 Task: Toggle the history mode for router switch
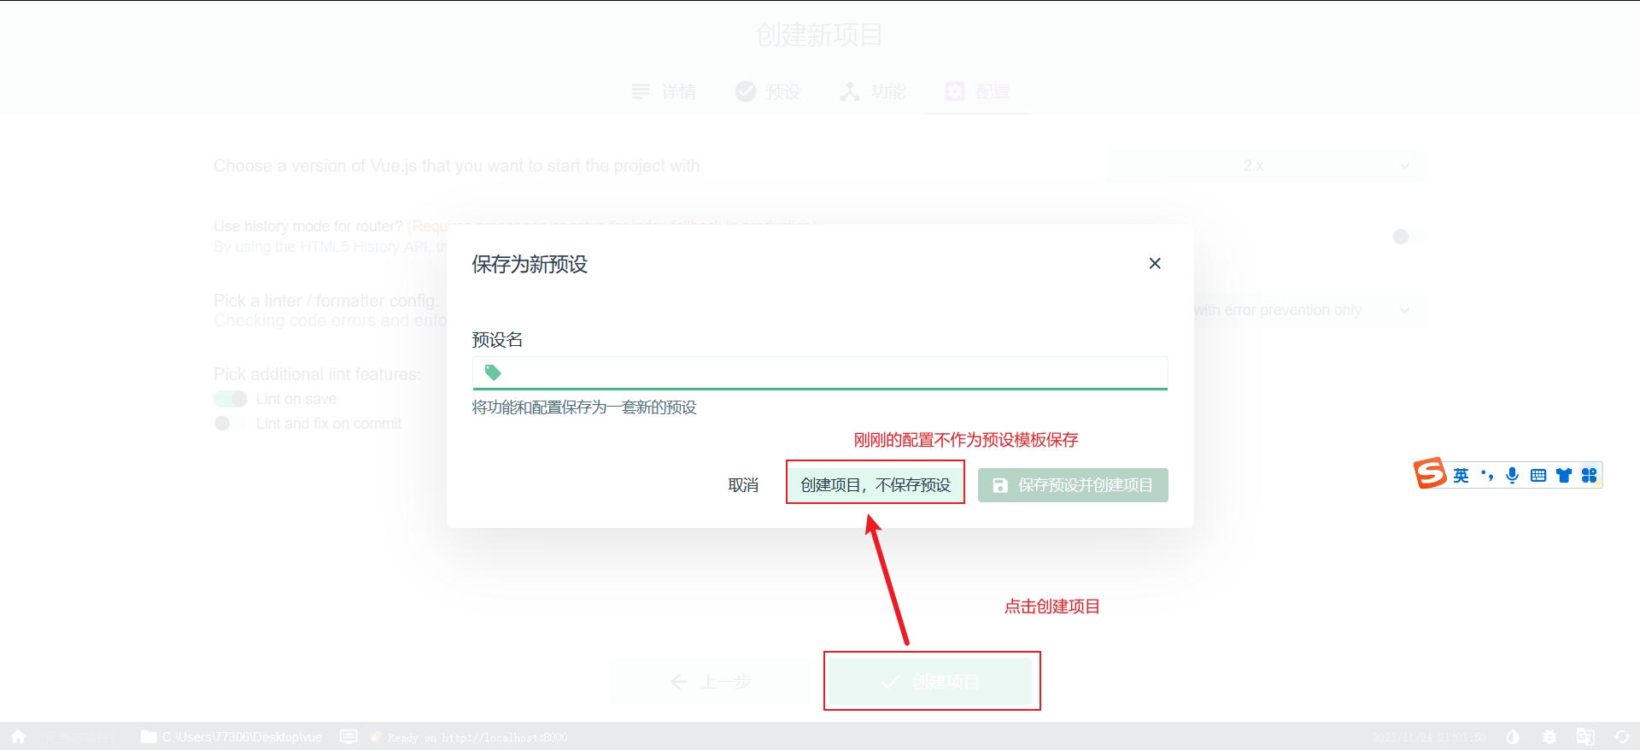pos(1408,237)
